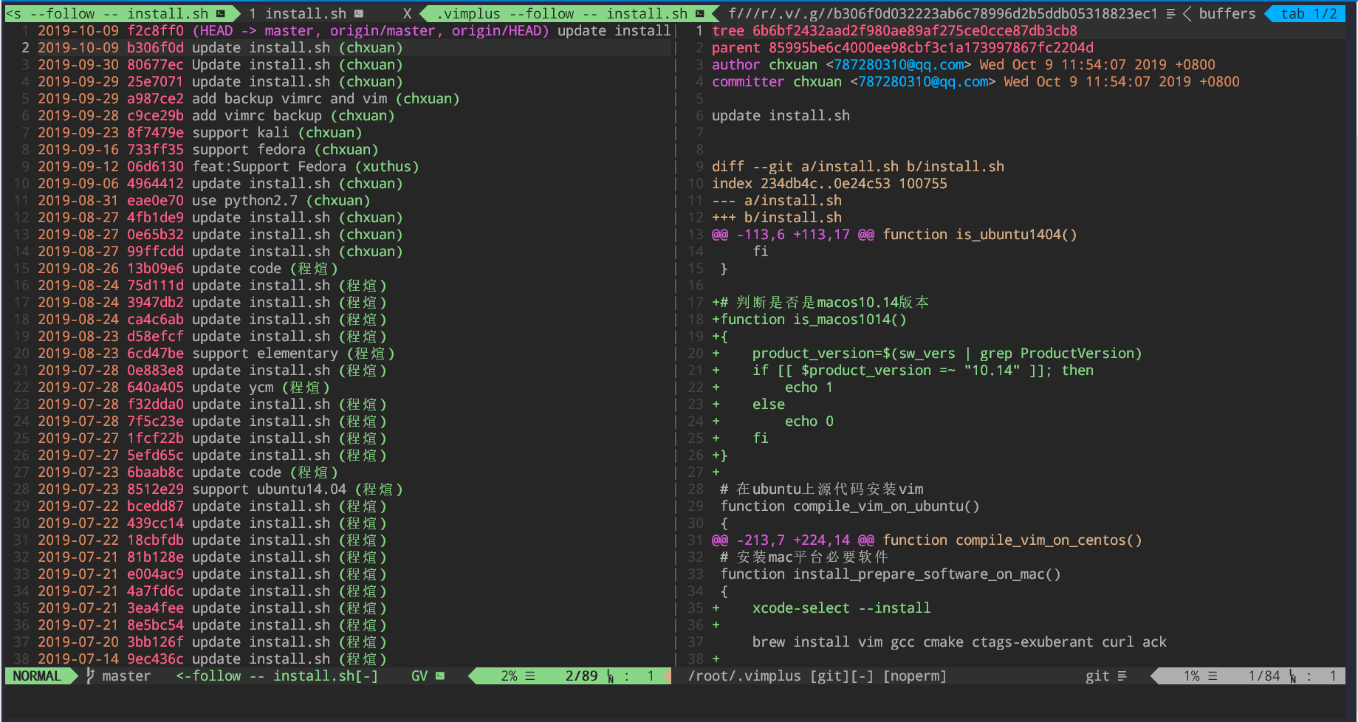Click the icon at end of '.vimplus' tab
1358x722 pixels.
tap(700, 13)
